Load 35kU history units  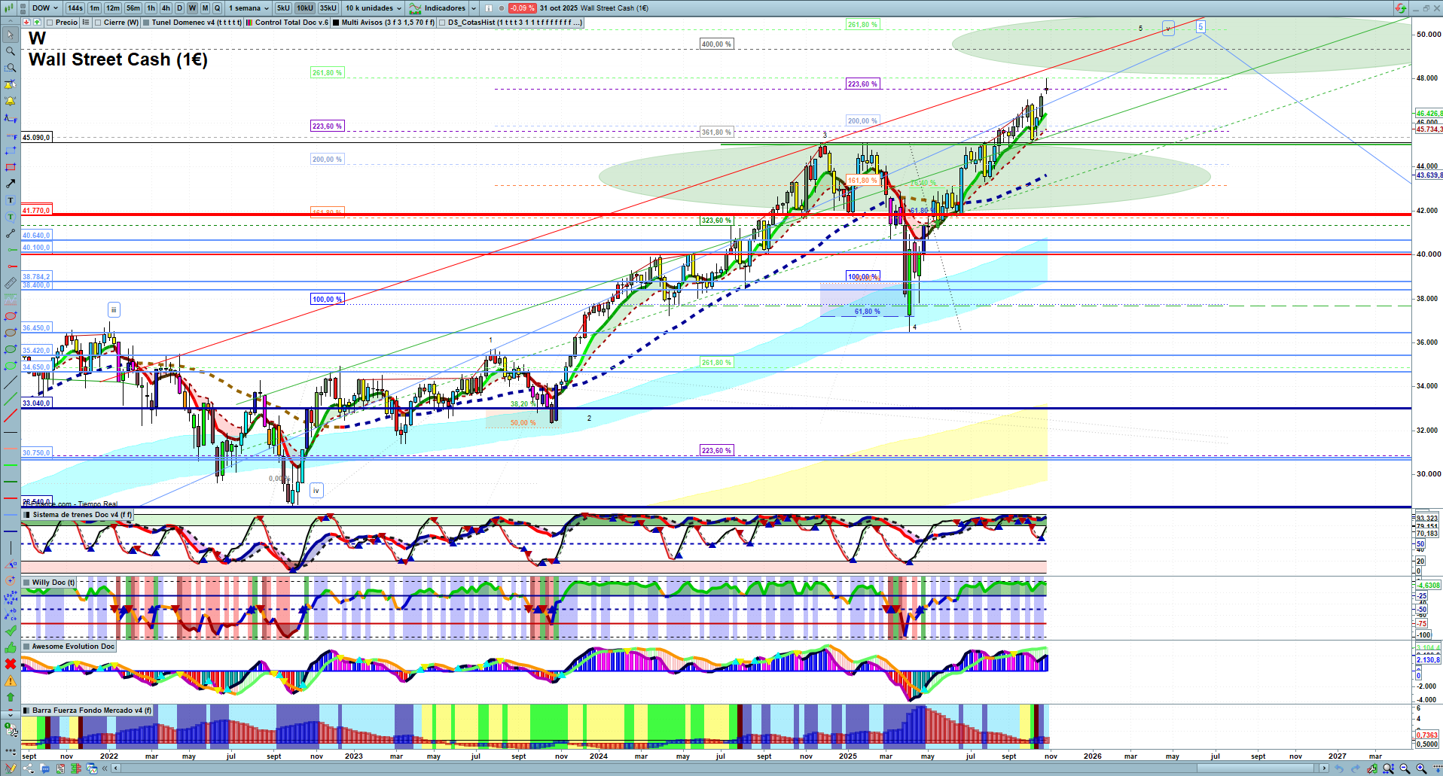point(328,8)
